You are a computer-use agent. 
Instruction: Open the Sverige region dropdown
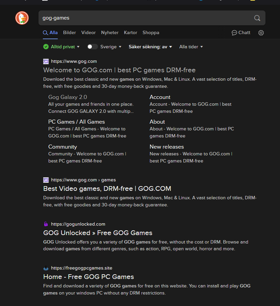[111, 47]
